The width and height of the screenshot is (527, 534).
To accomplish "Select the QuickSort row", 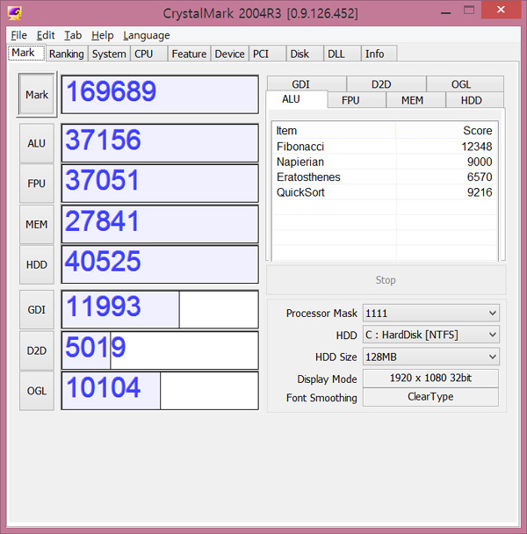I will [x=385, y=192].
